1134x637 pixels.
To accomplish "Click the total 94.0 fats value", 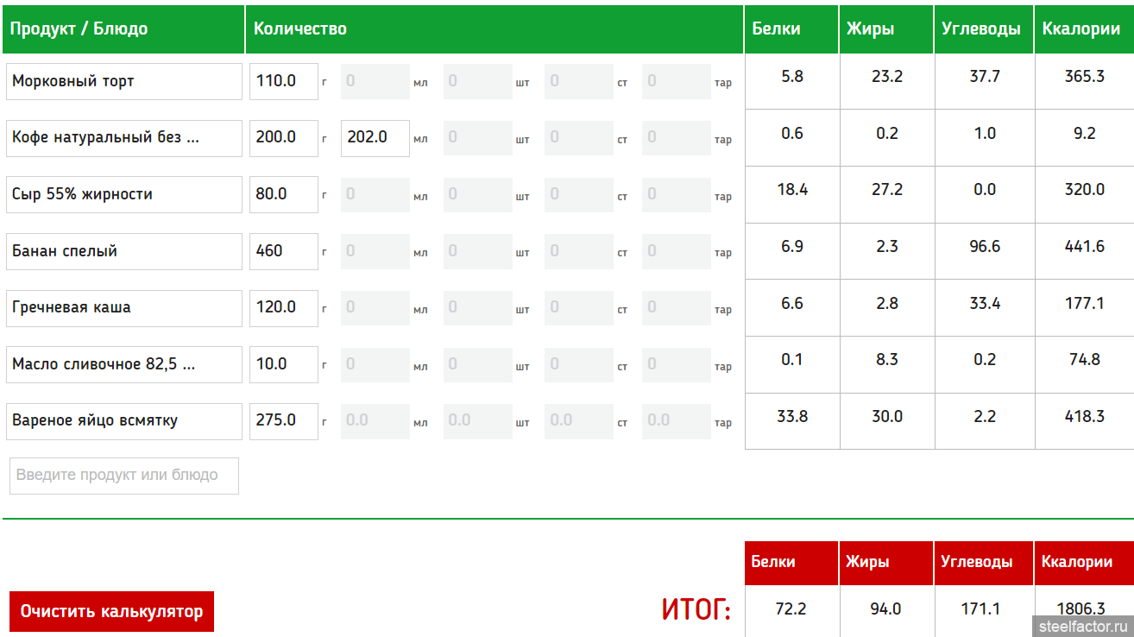I will (x=886, y=609).
